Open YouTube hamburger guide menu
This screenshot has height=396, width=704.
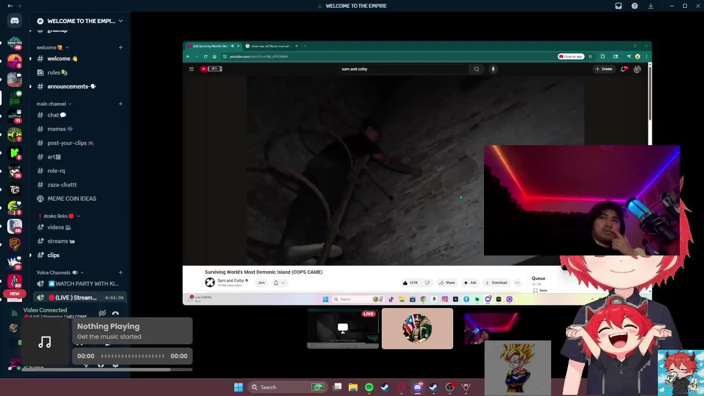(x=191, y=69)
